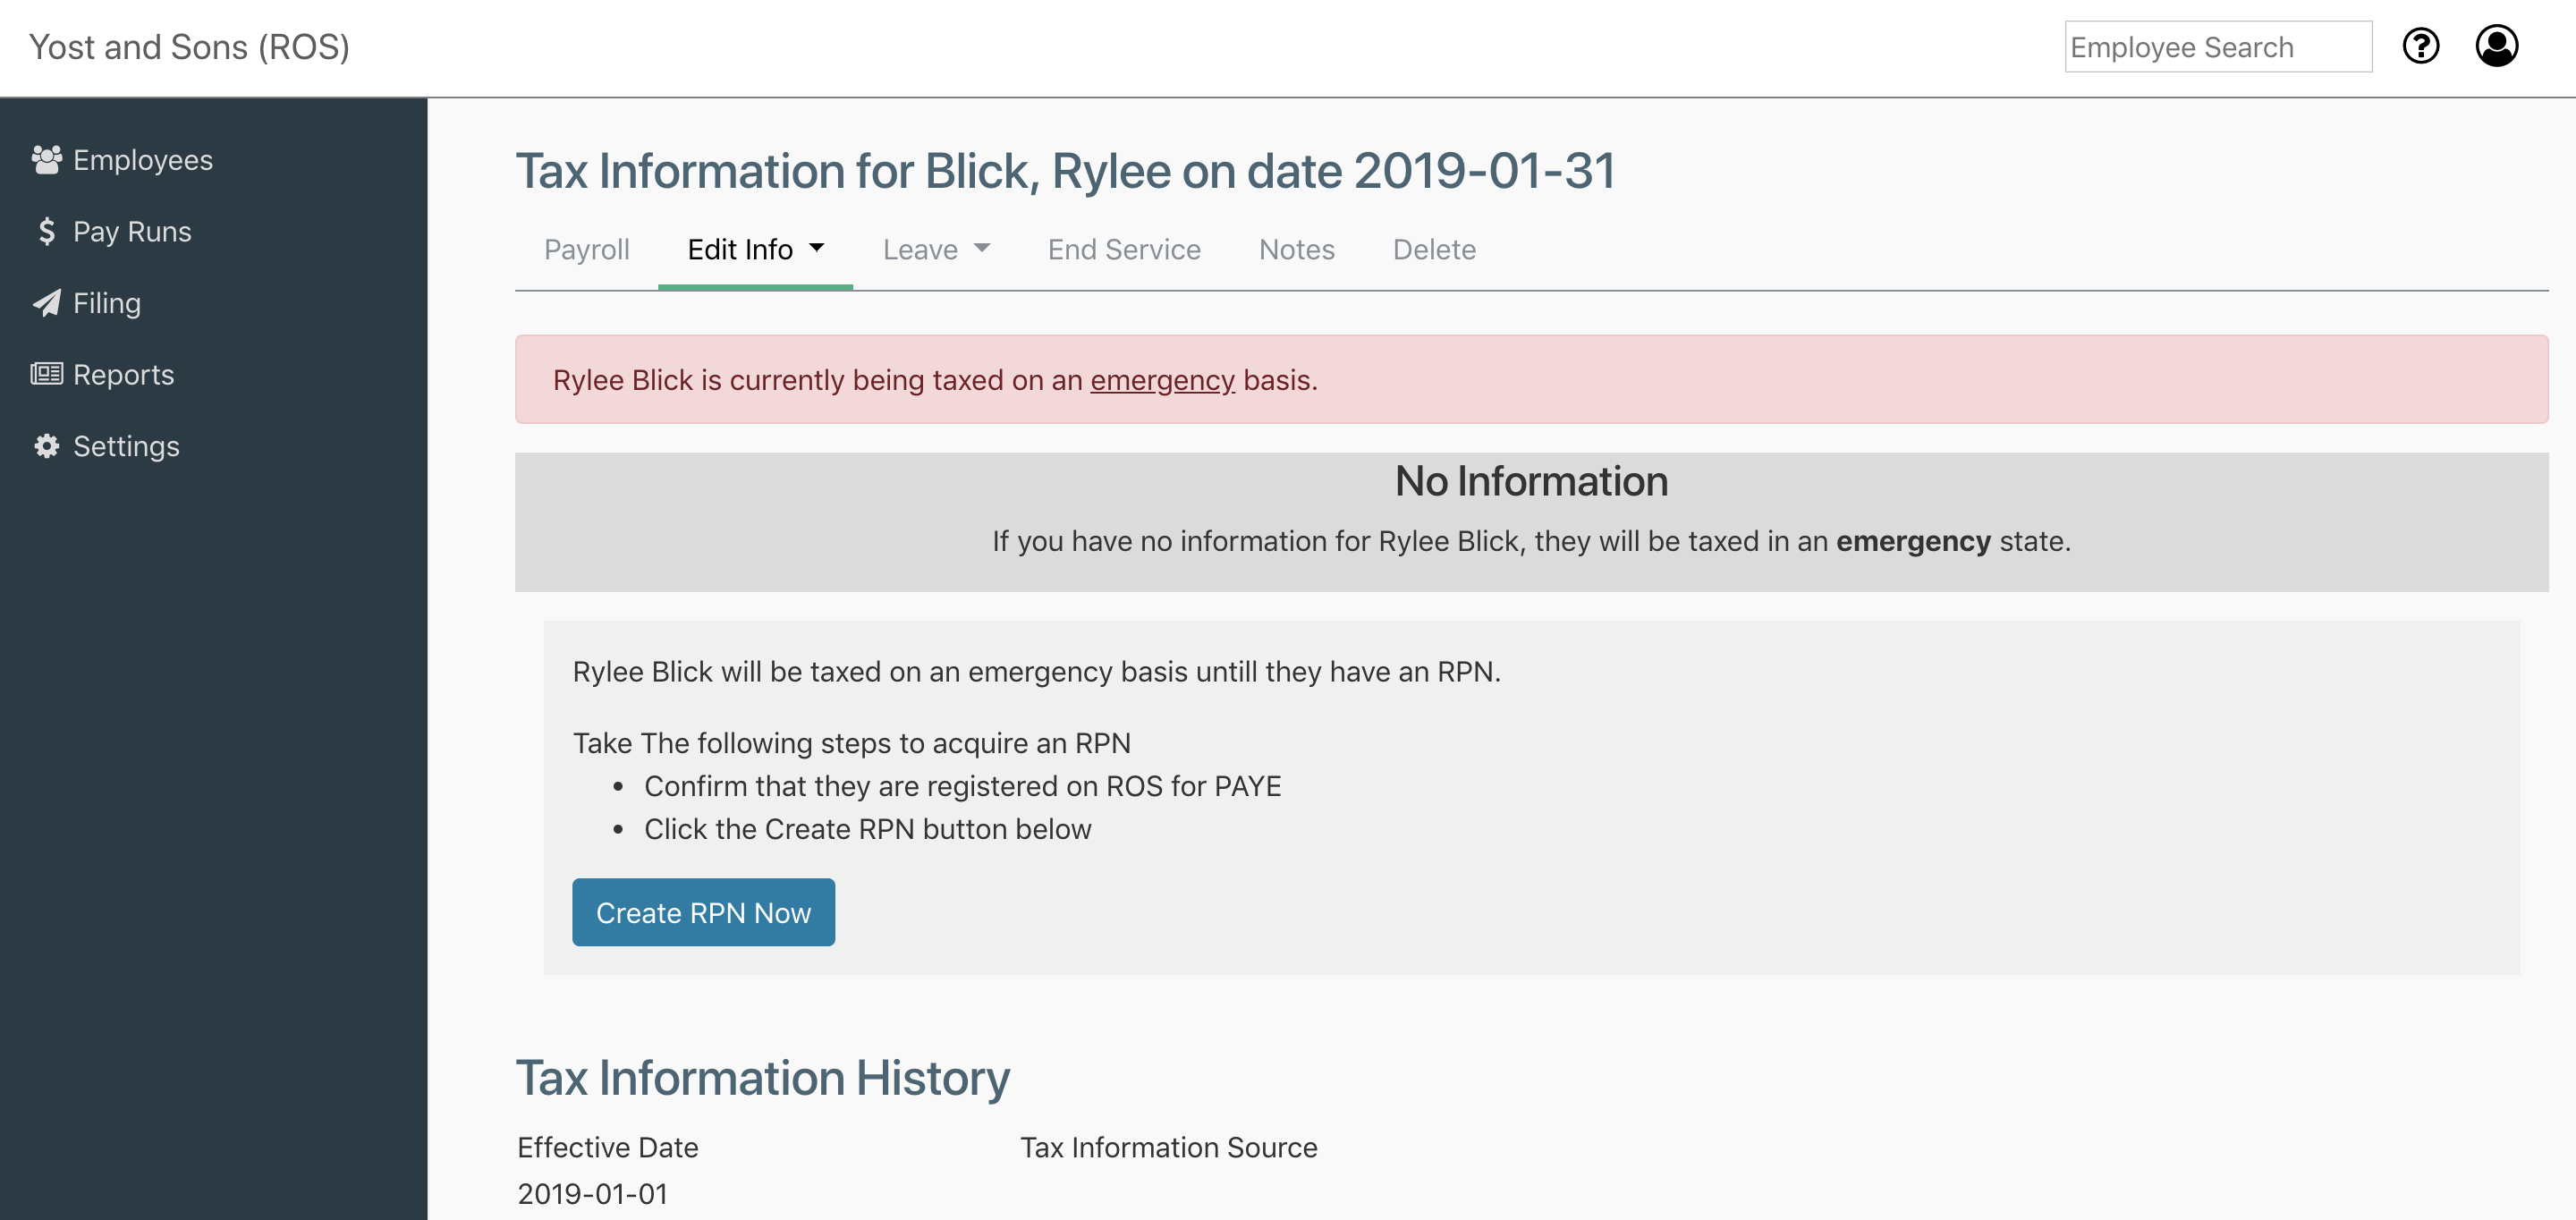Open the help question mark icon
This screenshot has width=2576, height=1220.
[2420, 46]
